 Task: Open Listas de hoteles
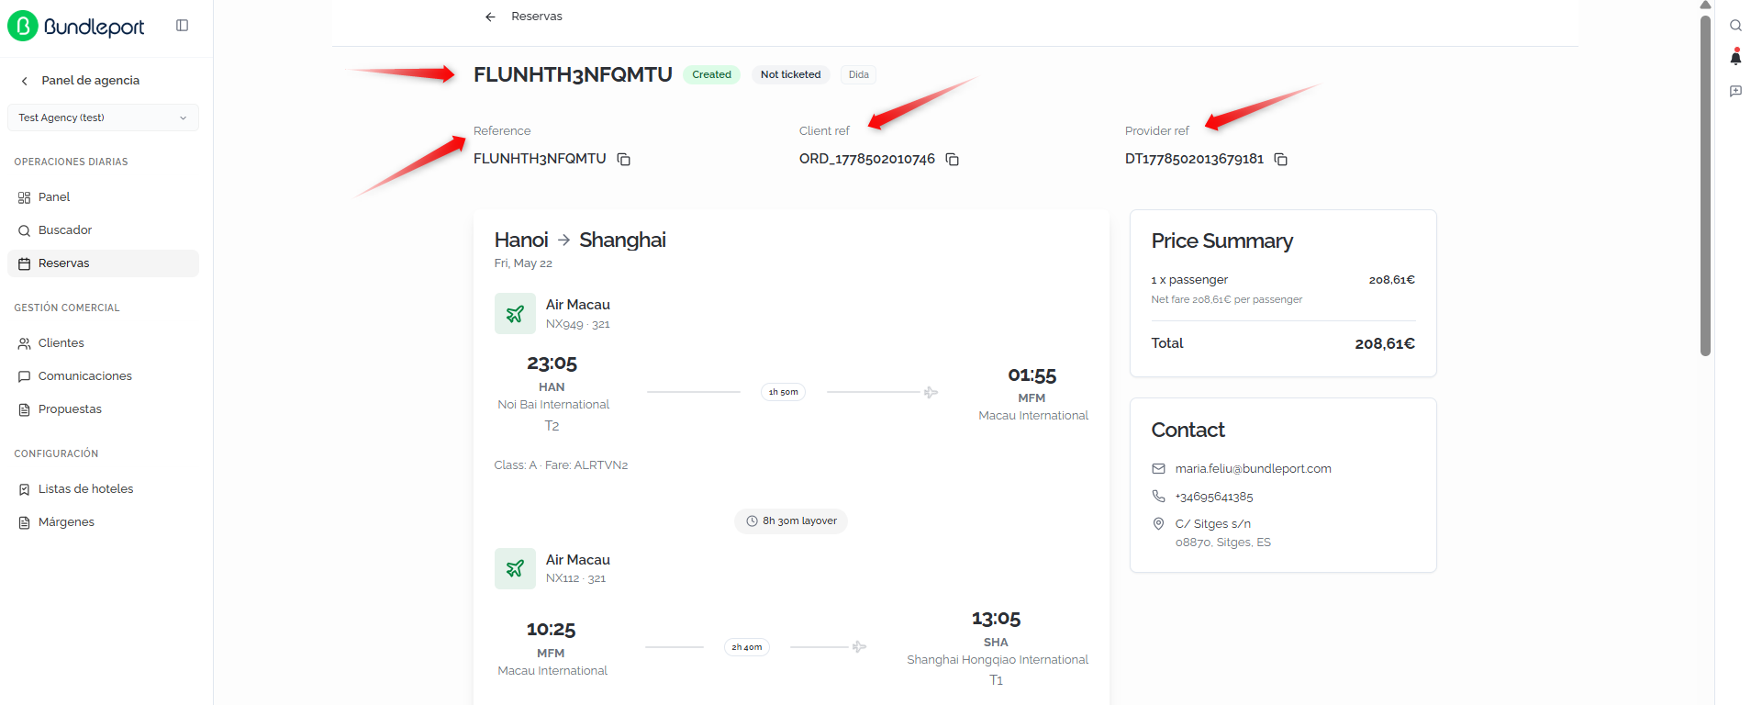(x=103, y=489)
